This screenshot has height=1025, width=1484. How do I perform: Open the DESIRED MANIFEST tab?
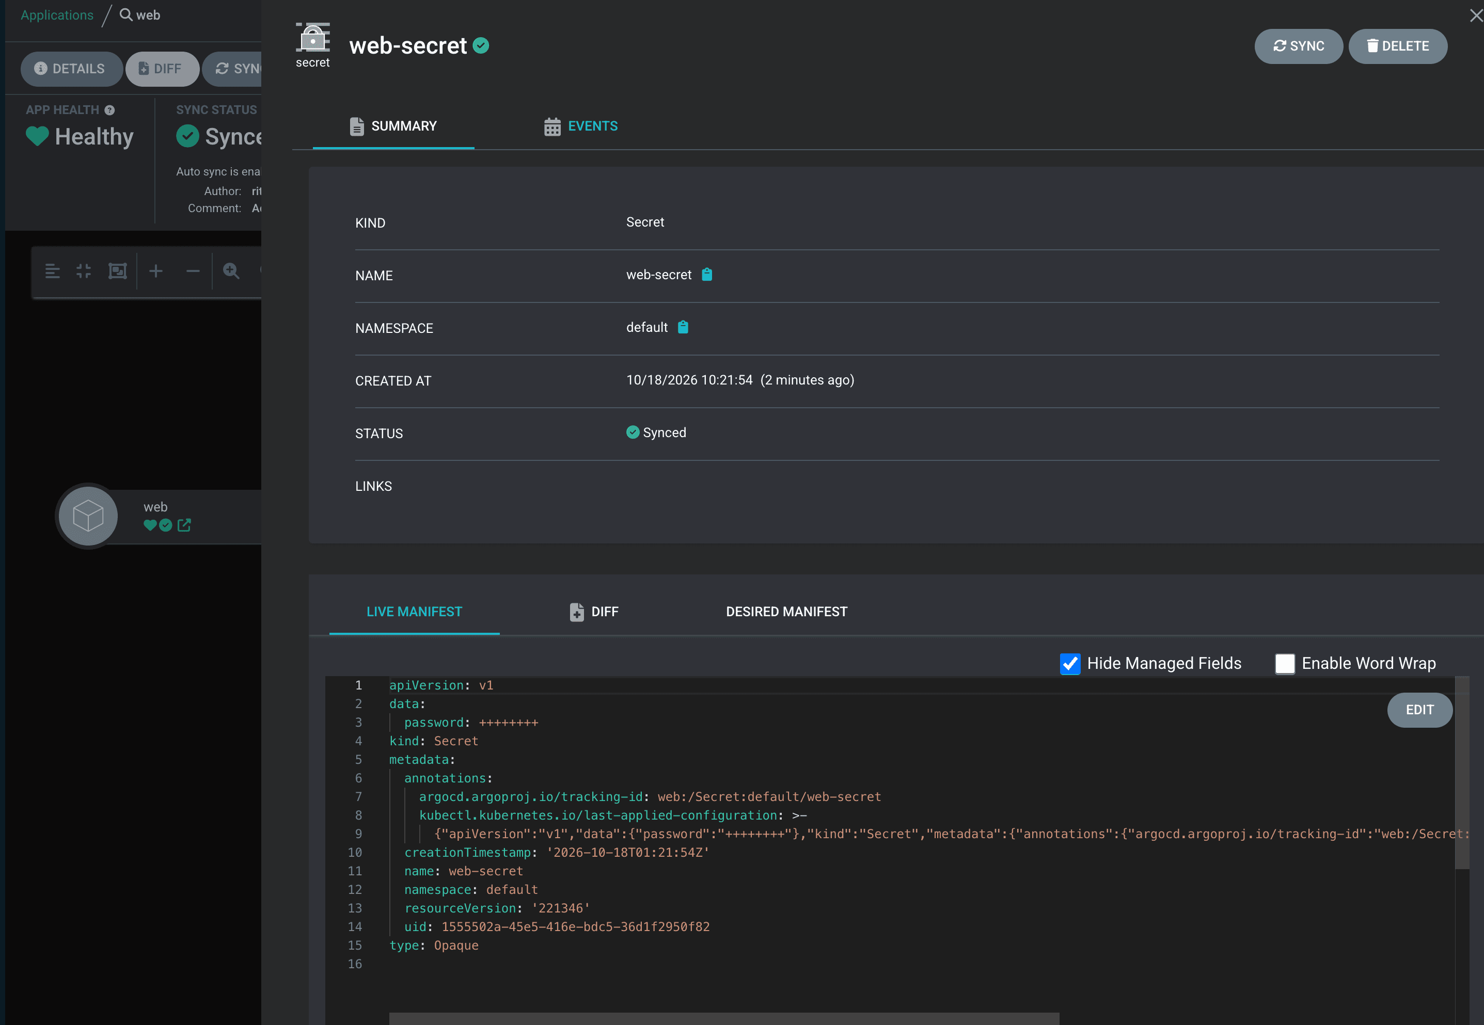pos(786,612)
